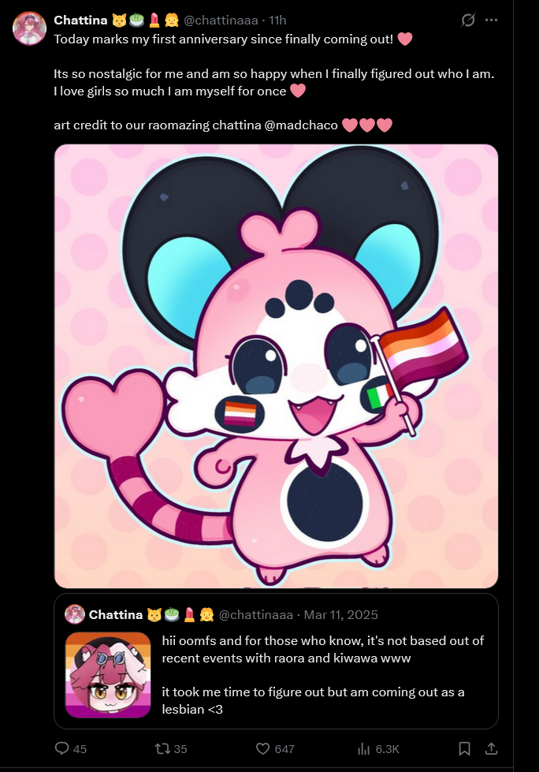Open Chattina's profile avatar at the top

29,28
